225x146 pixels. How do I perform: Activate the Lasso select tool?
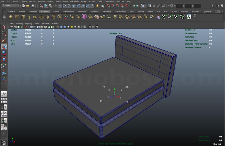pos(4,34)
